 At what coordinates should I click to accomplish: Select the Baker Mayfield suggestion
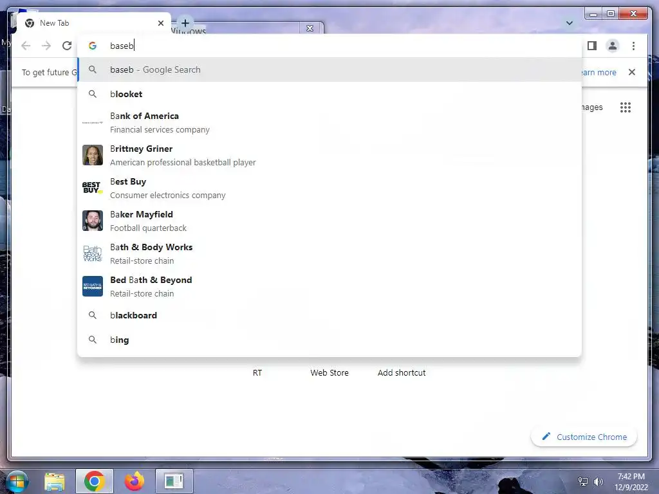tap(329, 221)
